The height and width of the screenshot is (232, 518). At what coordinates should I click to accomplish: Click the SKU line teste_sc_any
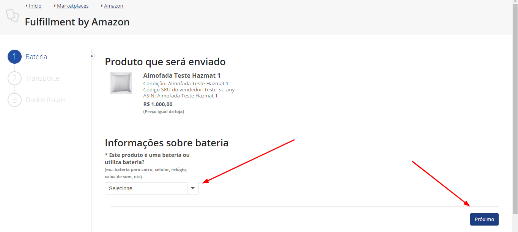(189, 90)
